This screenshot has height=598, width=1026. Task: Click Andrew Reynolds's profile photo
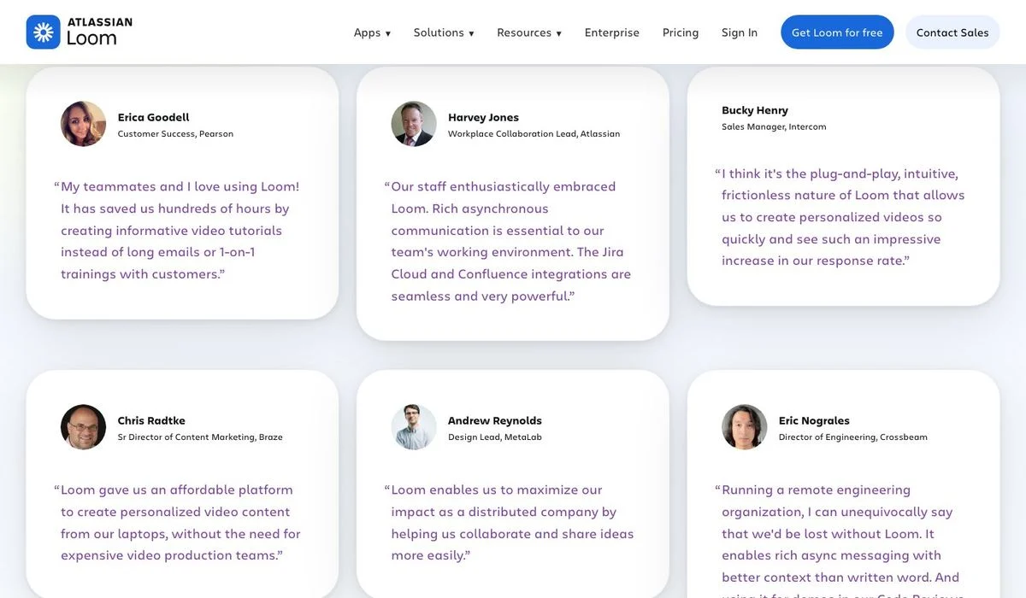point(414,427)
